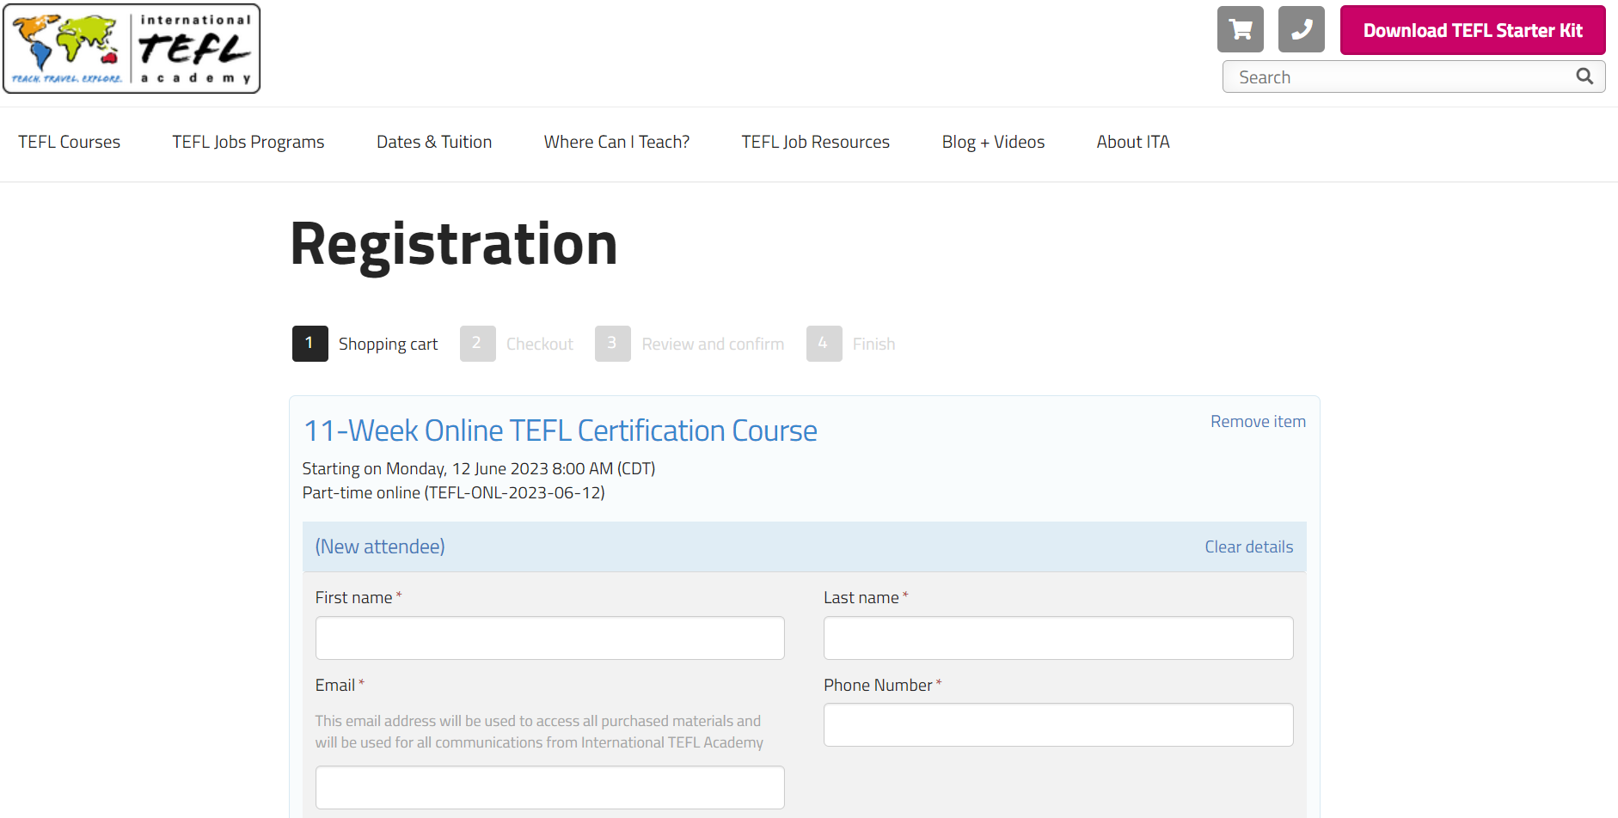Screen dimensions: 1618x818
Task: Open TEFL Jobs Programs menu
Action: 248,142
